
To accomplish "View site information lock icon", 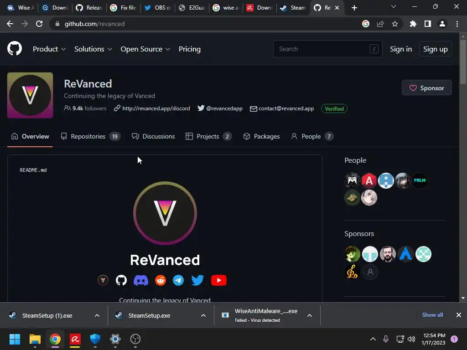I will (57, 24).
